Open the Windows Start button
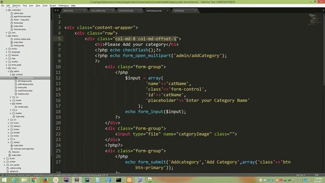 [4, 180]
